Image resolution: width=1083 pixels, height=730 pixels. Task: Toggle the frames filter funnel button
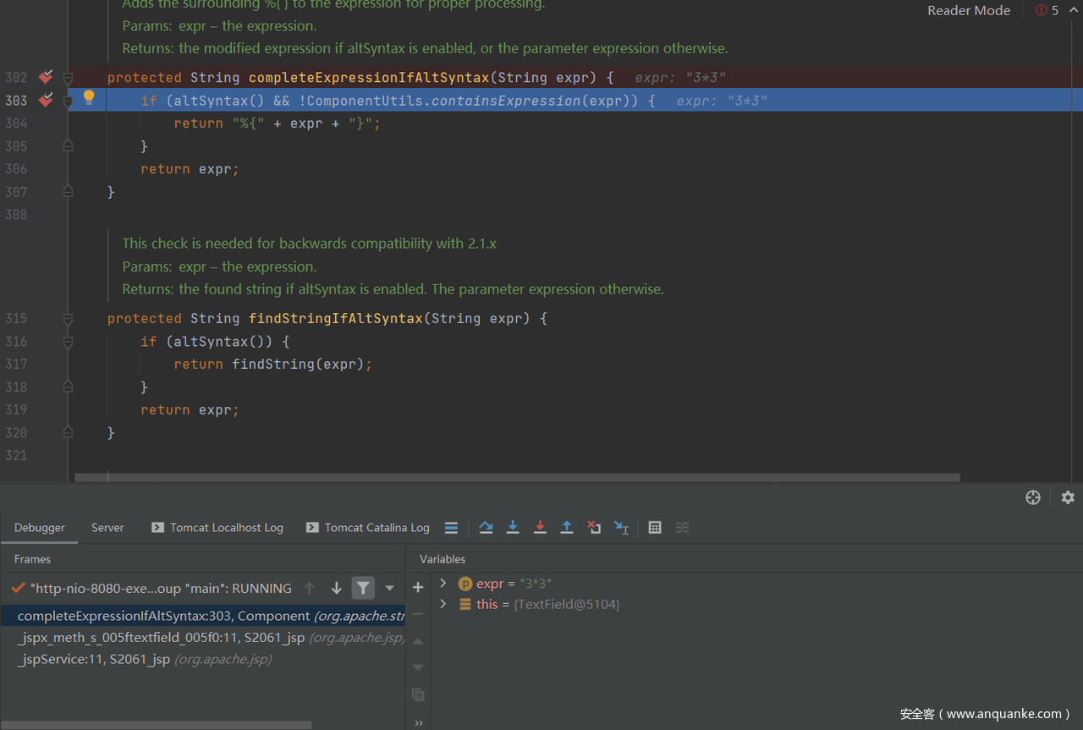coord(363,588)
